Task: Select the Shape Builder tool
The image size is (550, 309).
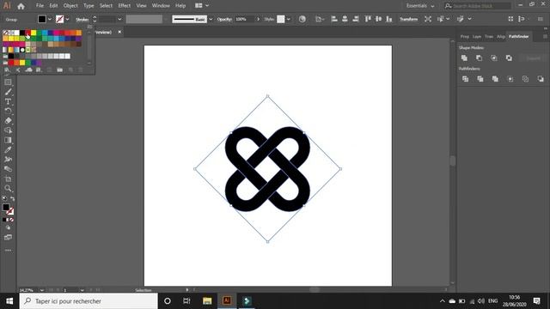Action: pyautogui.click(x=8, y=130)
